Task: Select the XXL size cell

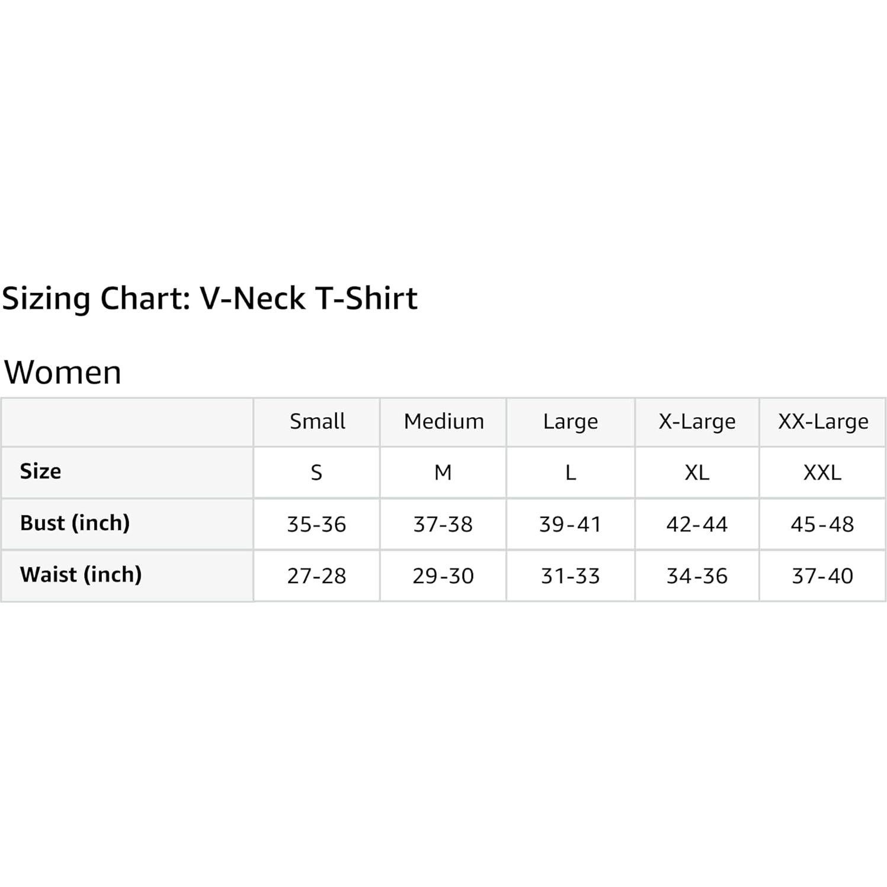Action: click(x=822, y=473)
